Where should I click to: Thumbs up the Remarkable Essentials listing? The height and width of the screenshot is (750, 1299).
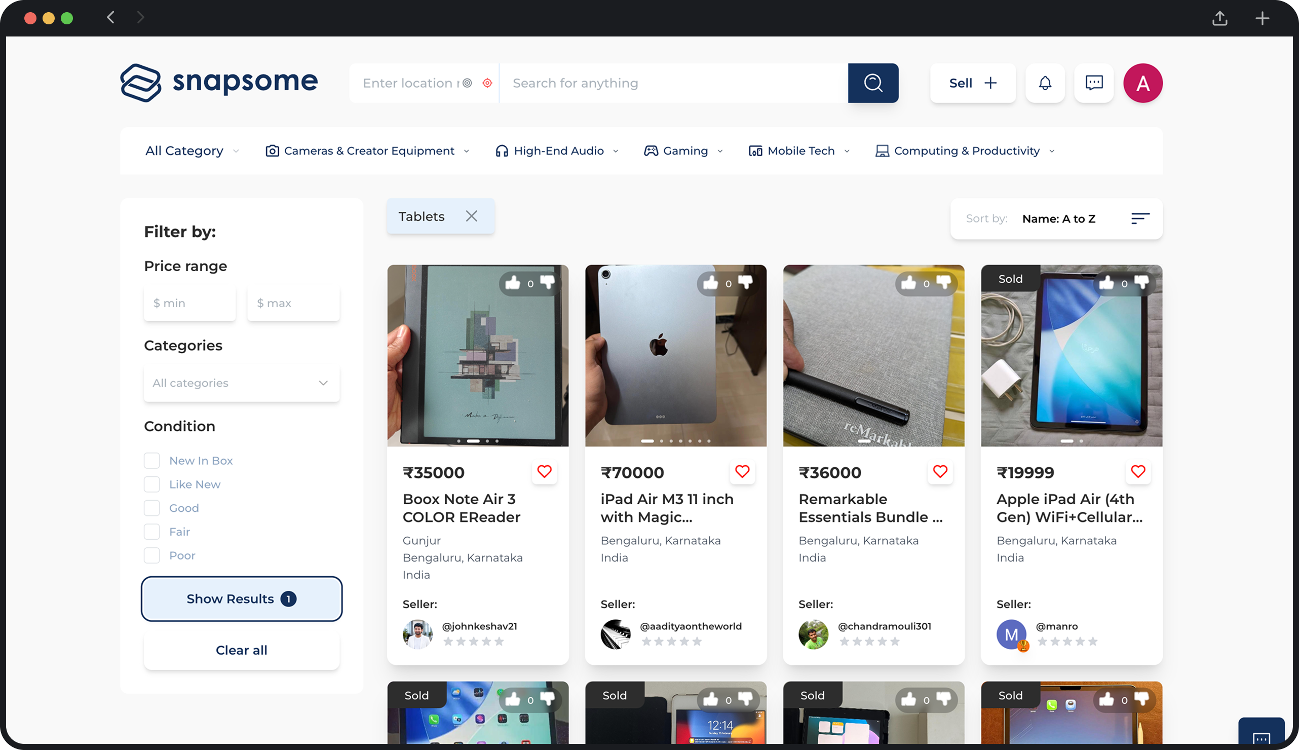(909, 282)
